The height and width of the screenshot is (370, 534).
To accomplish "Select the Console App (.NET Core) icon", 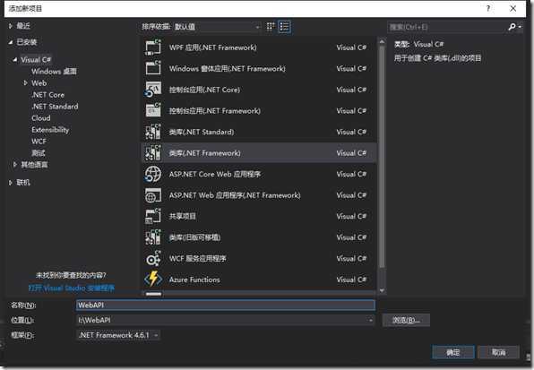I will click(153, 90).
